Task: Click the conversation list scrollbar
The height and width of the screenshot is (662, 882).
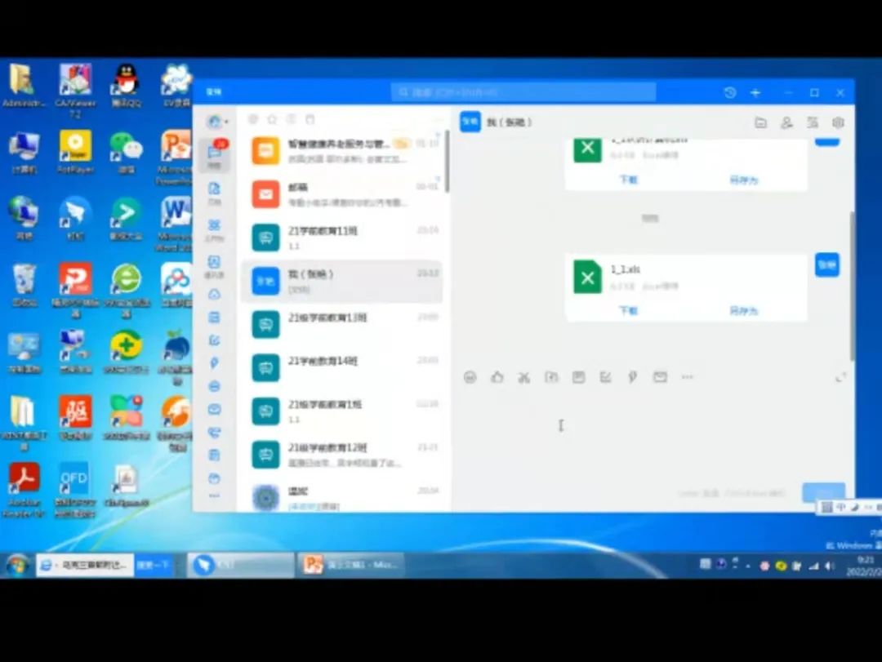Action: coord(448,162)
